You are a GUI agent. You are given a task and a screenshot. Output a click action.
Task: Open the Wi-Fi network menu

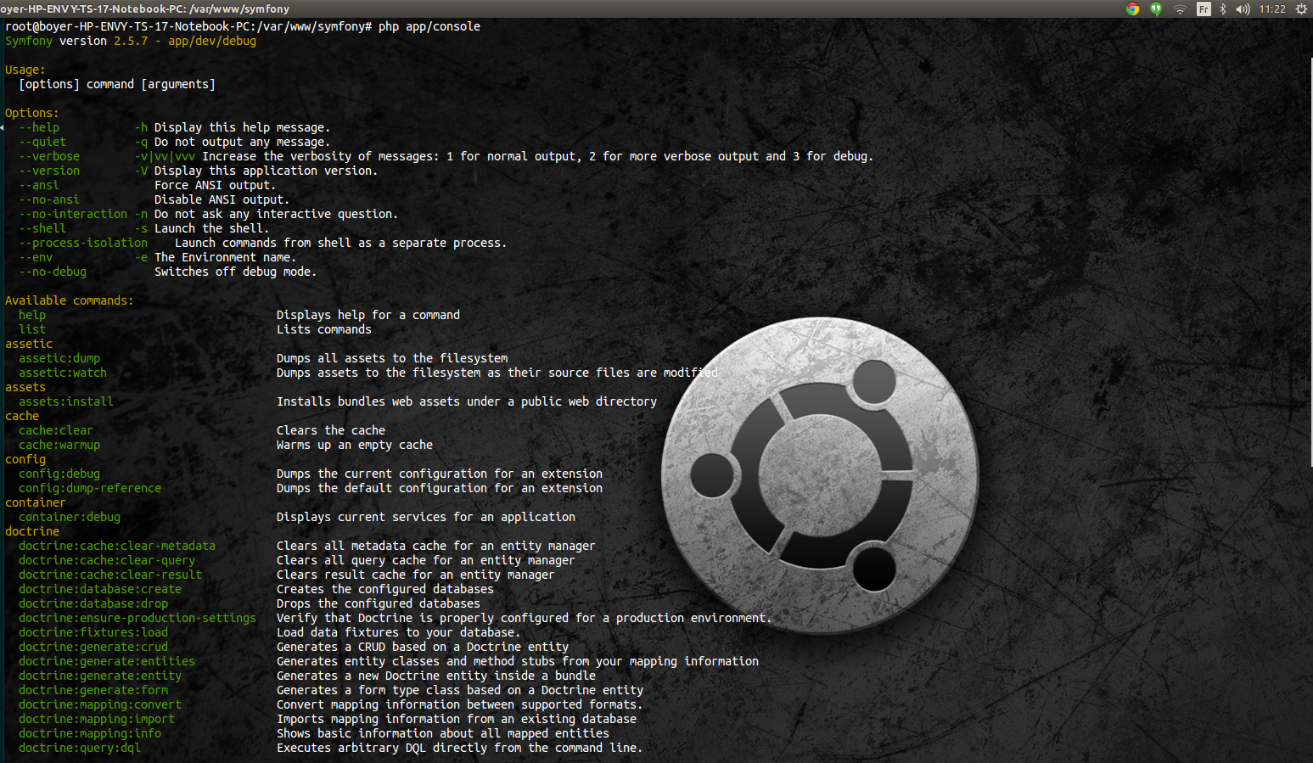point(1180,9)
